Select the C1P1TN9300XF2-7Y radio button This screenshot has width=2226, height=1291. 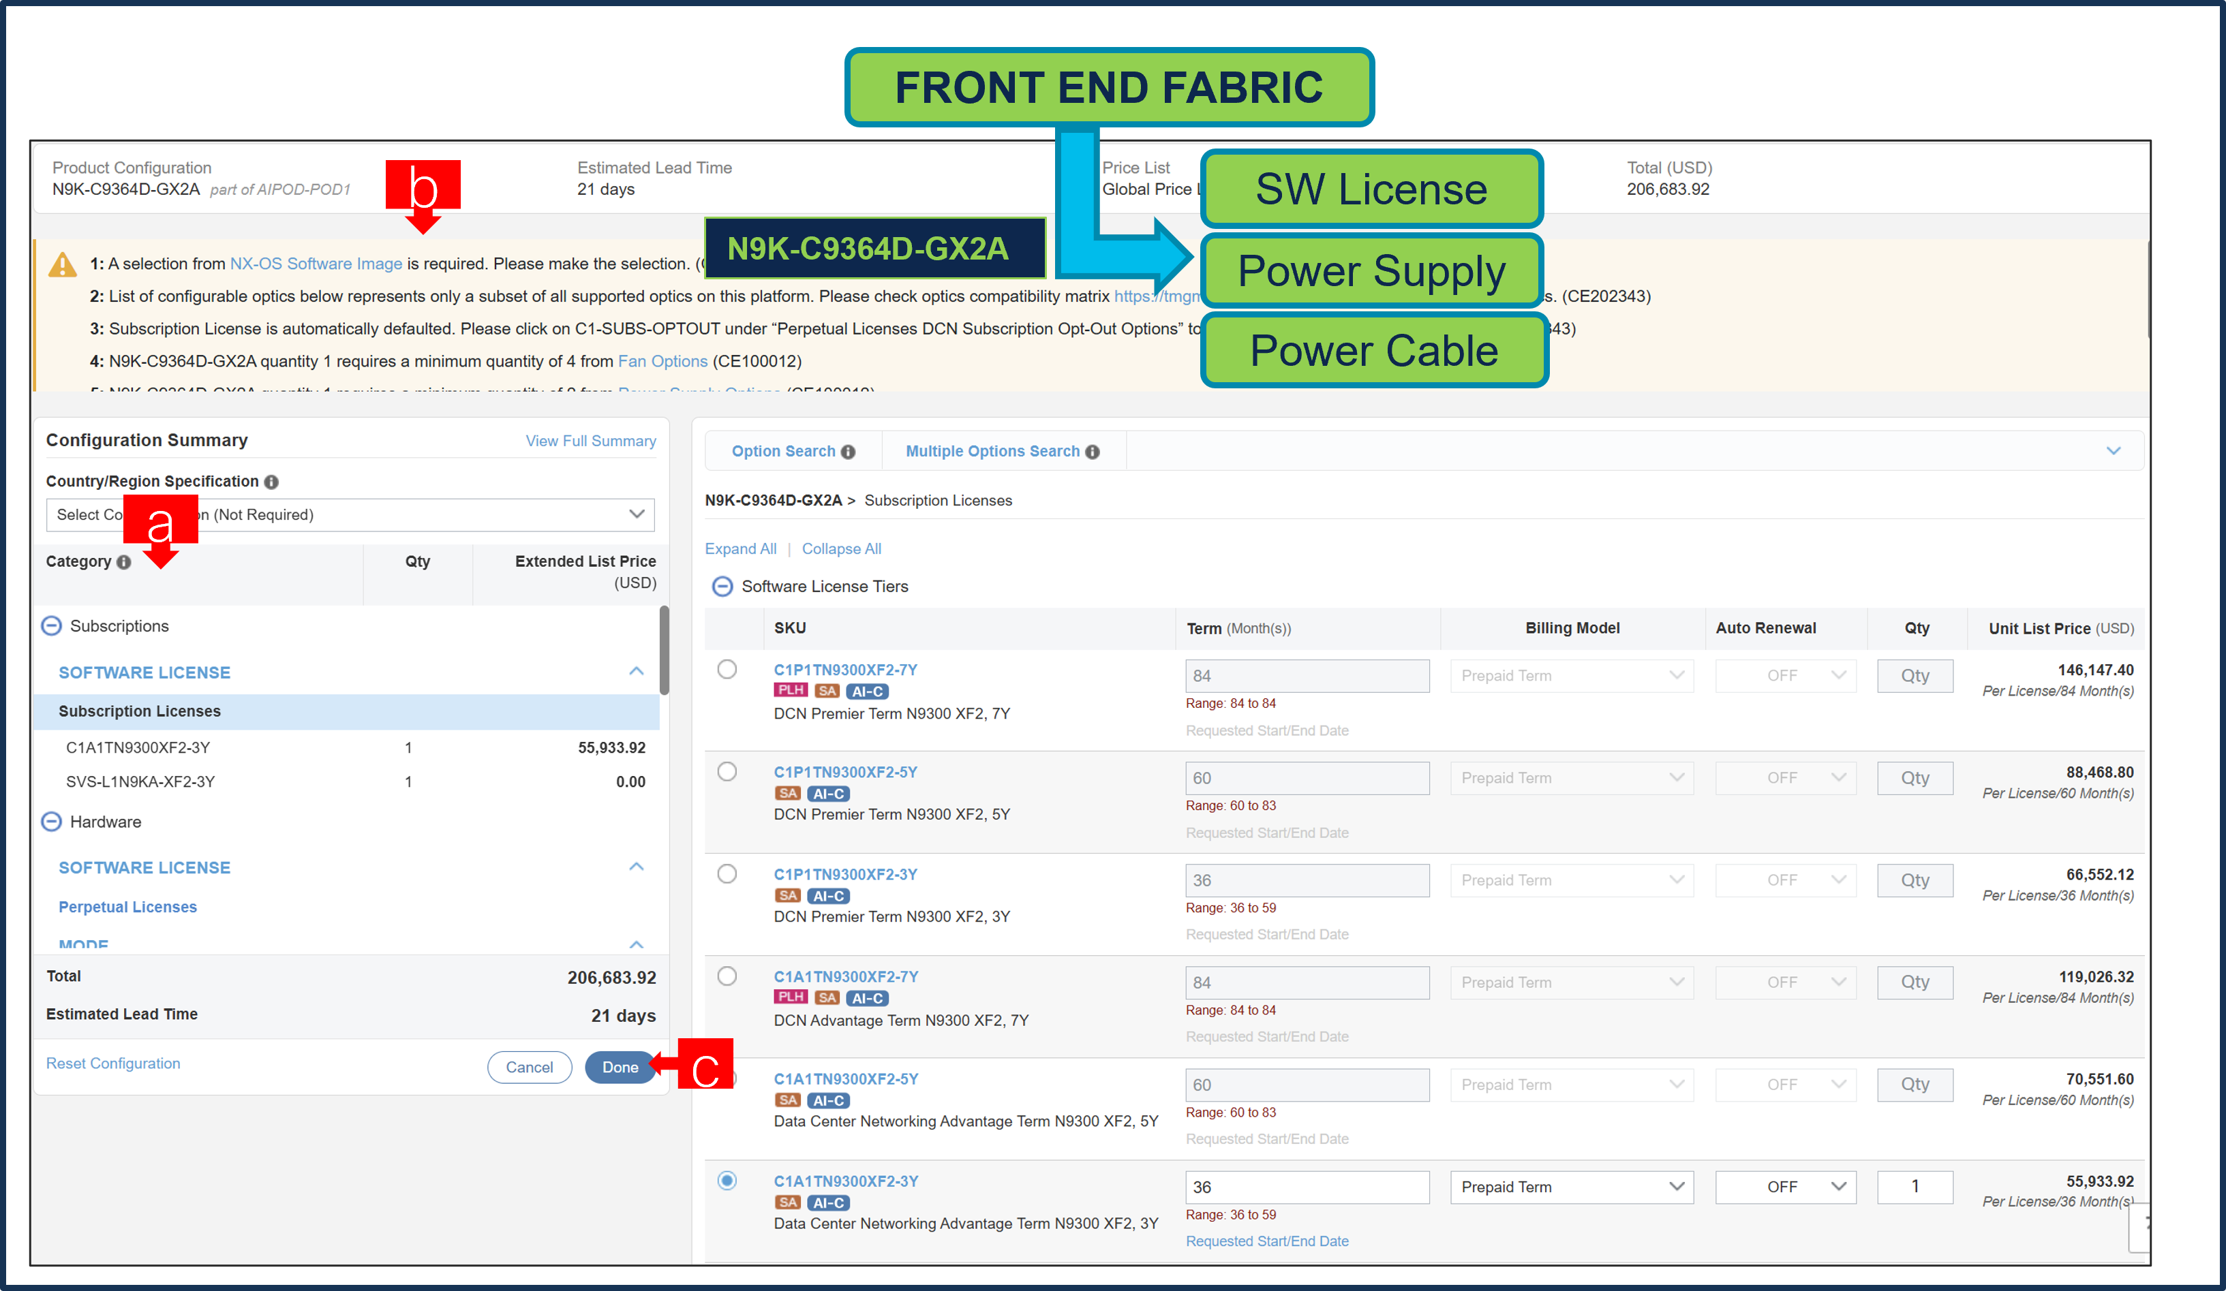coord(727,669)
